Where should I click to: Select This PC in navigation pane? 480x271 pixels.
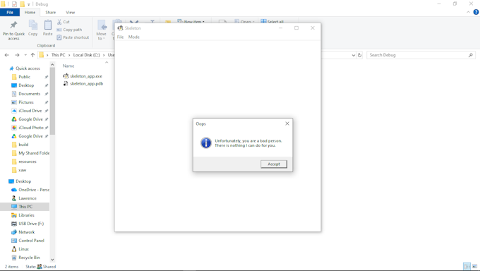point(25,207)
